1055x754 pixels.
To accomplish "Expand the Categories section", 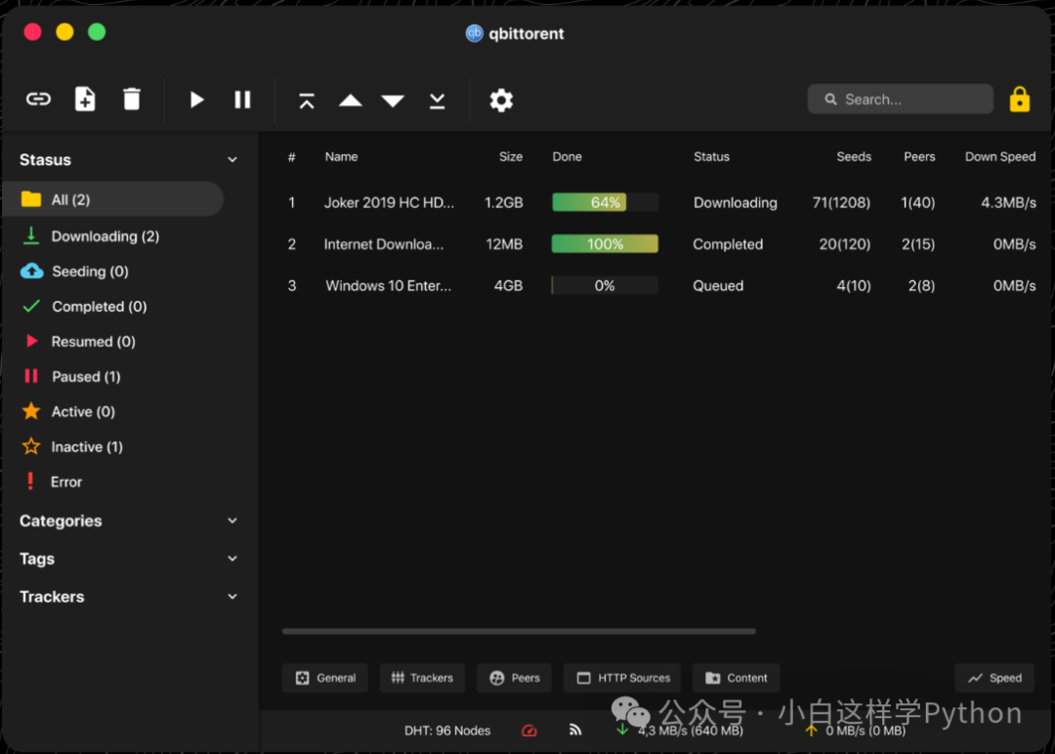I will 232,521.
